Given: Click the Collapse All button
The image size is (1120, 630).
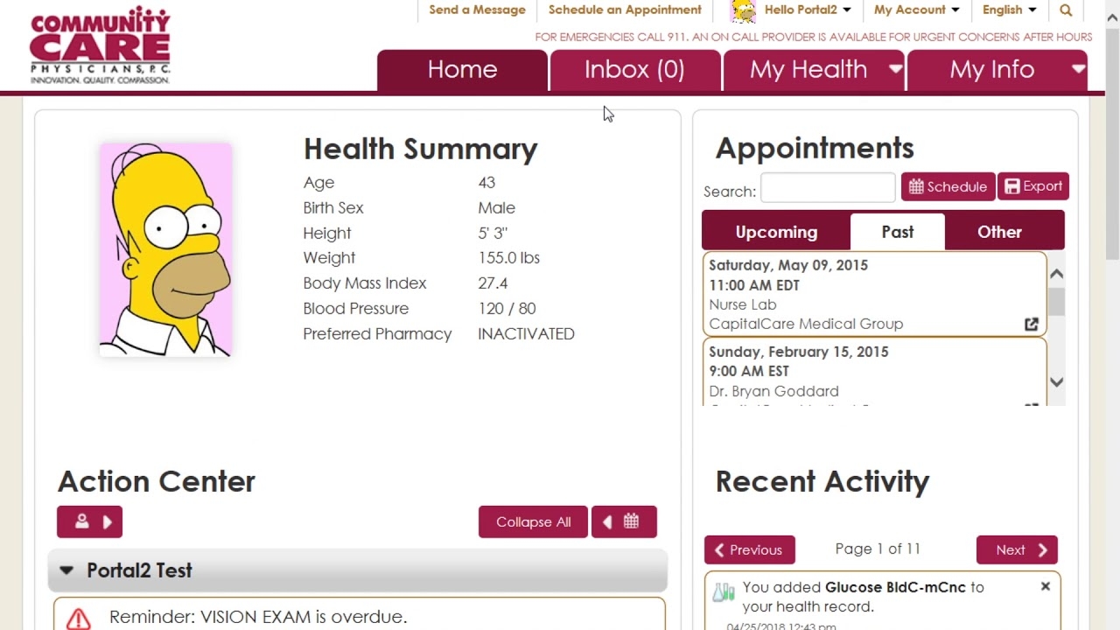Looking at the screenshot, I should coord(533,521).
